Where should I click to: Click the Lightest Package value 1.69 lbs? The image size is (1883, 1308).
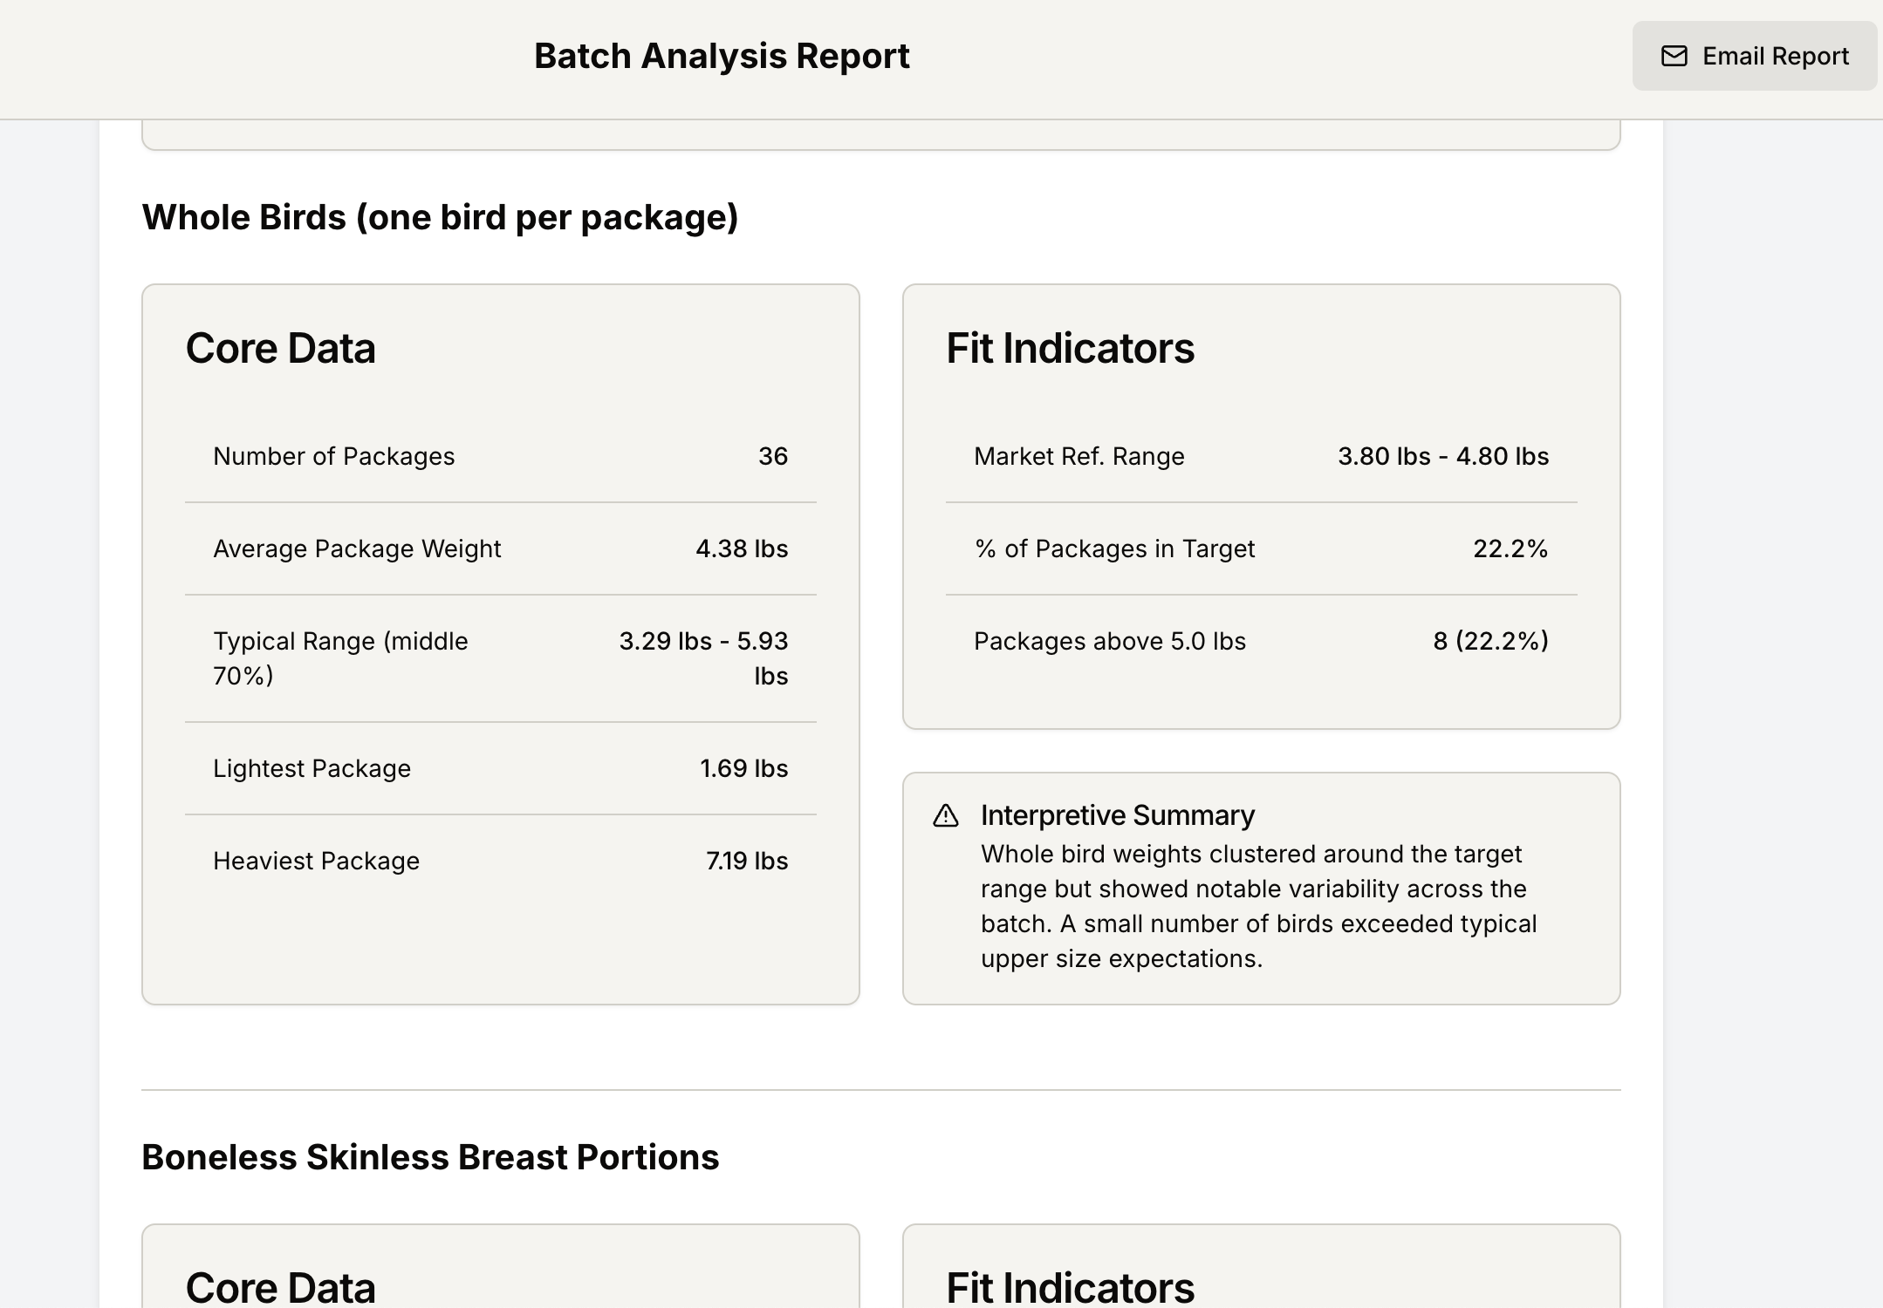(x=743, y=768)
